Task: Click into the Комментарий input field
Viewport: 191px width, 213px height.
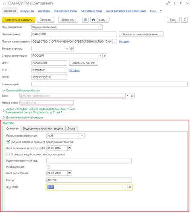Action: click(x=110, y=84)
